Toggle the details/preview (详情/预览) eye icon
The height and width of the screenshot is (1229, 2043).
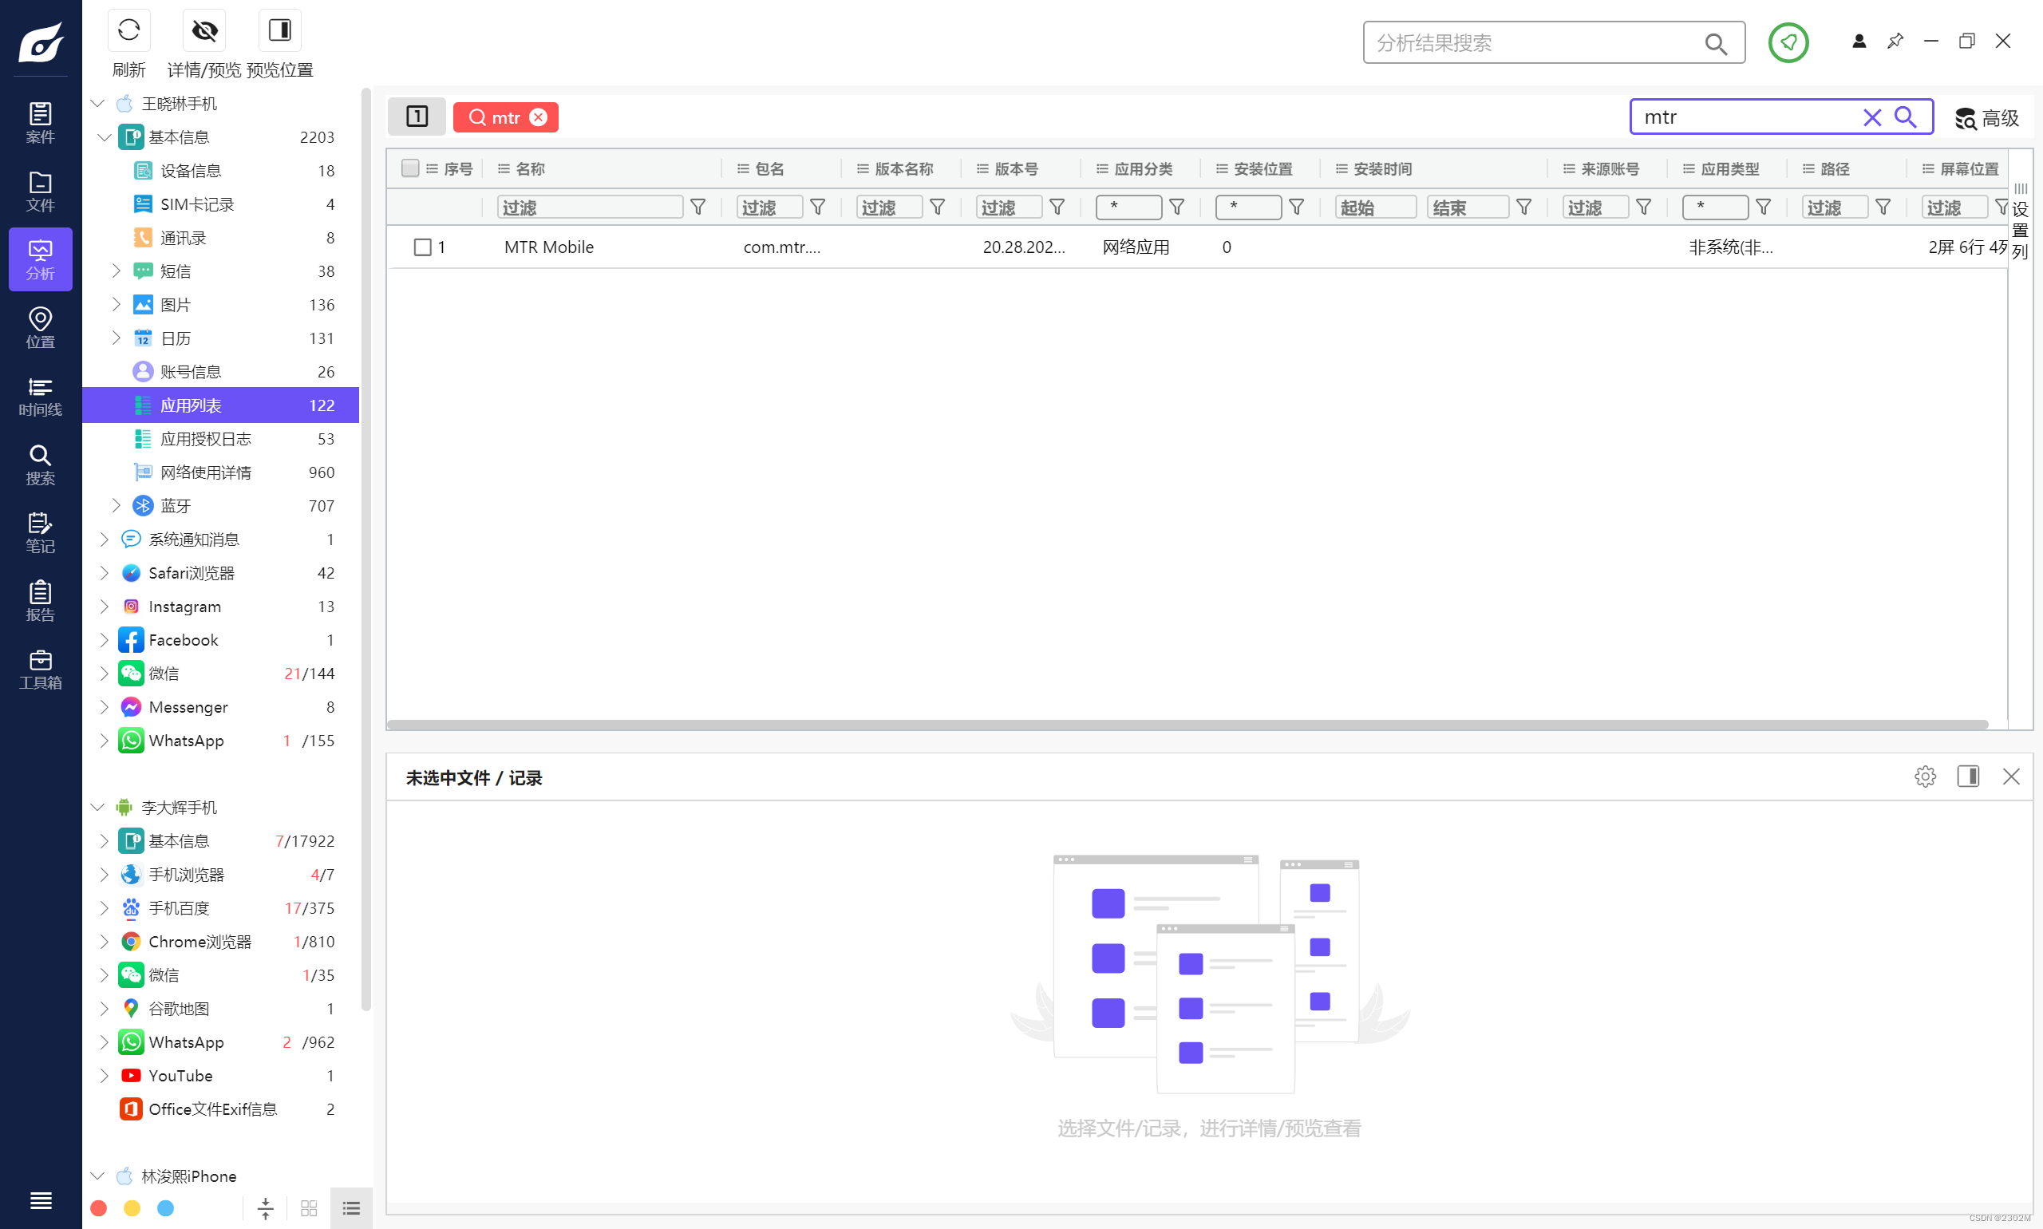coord(204,31)
